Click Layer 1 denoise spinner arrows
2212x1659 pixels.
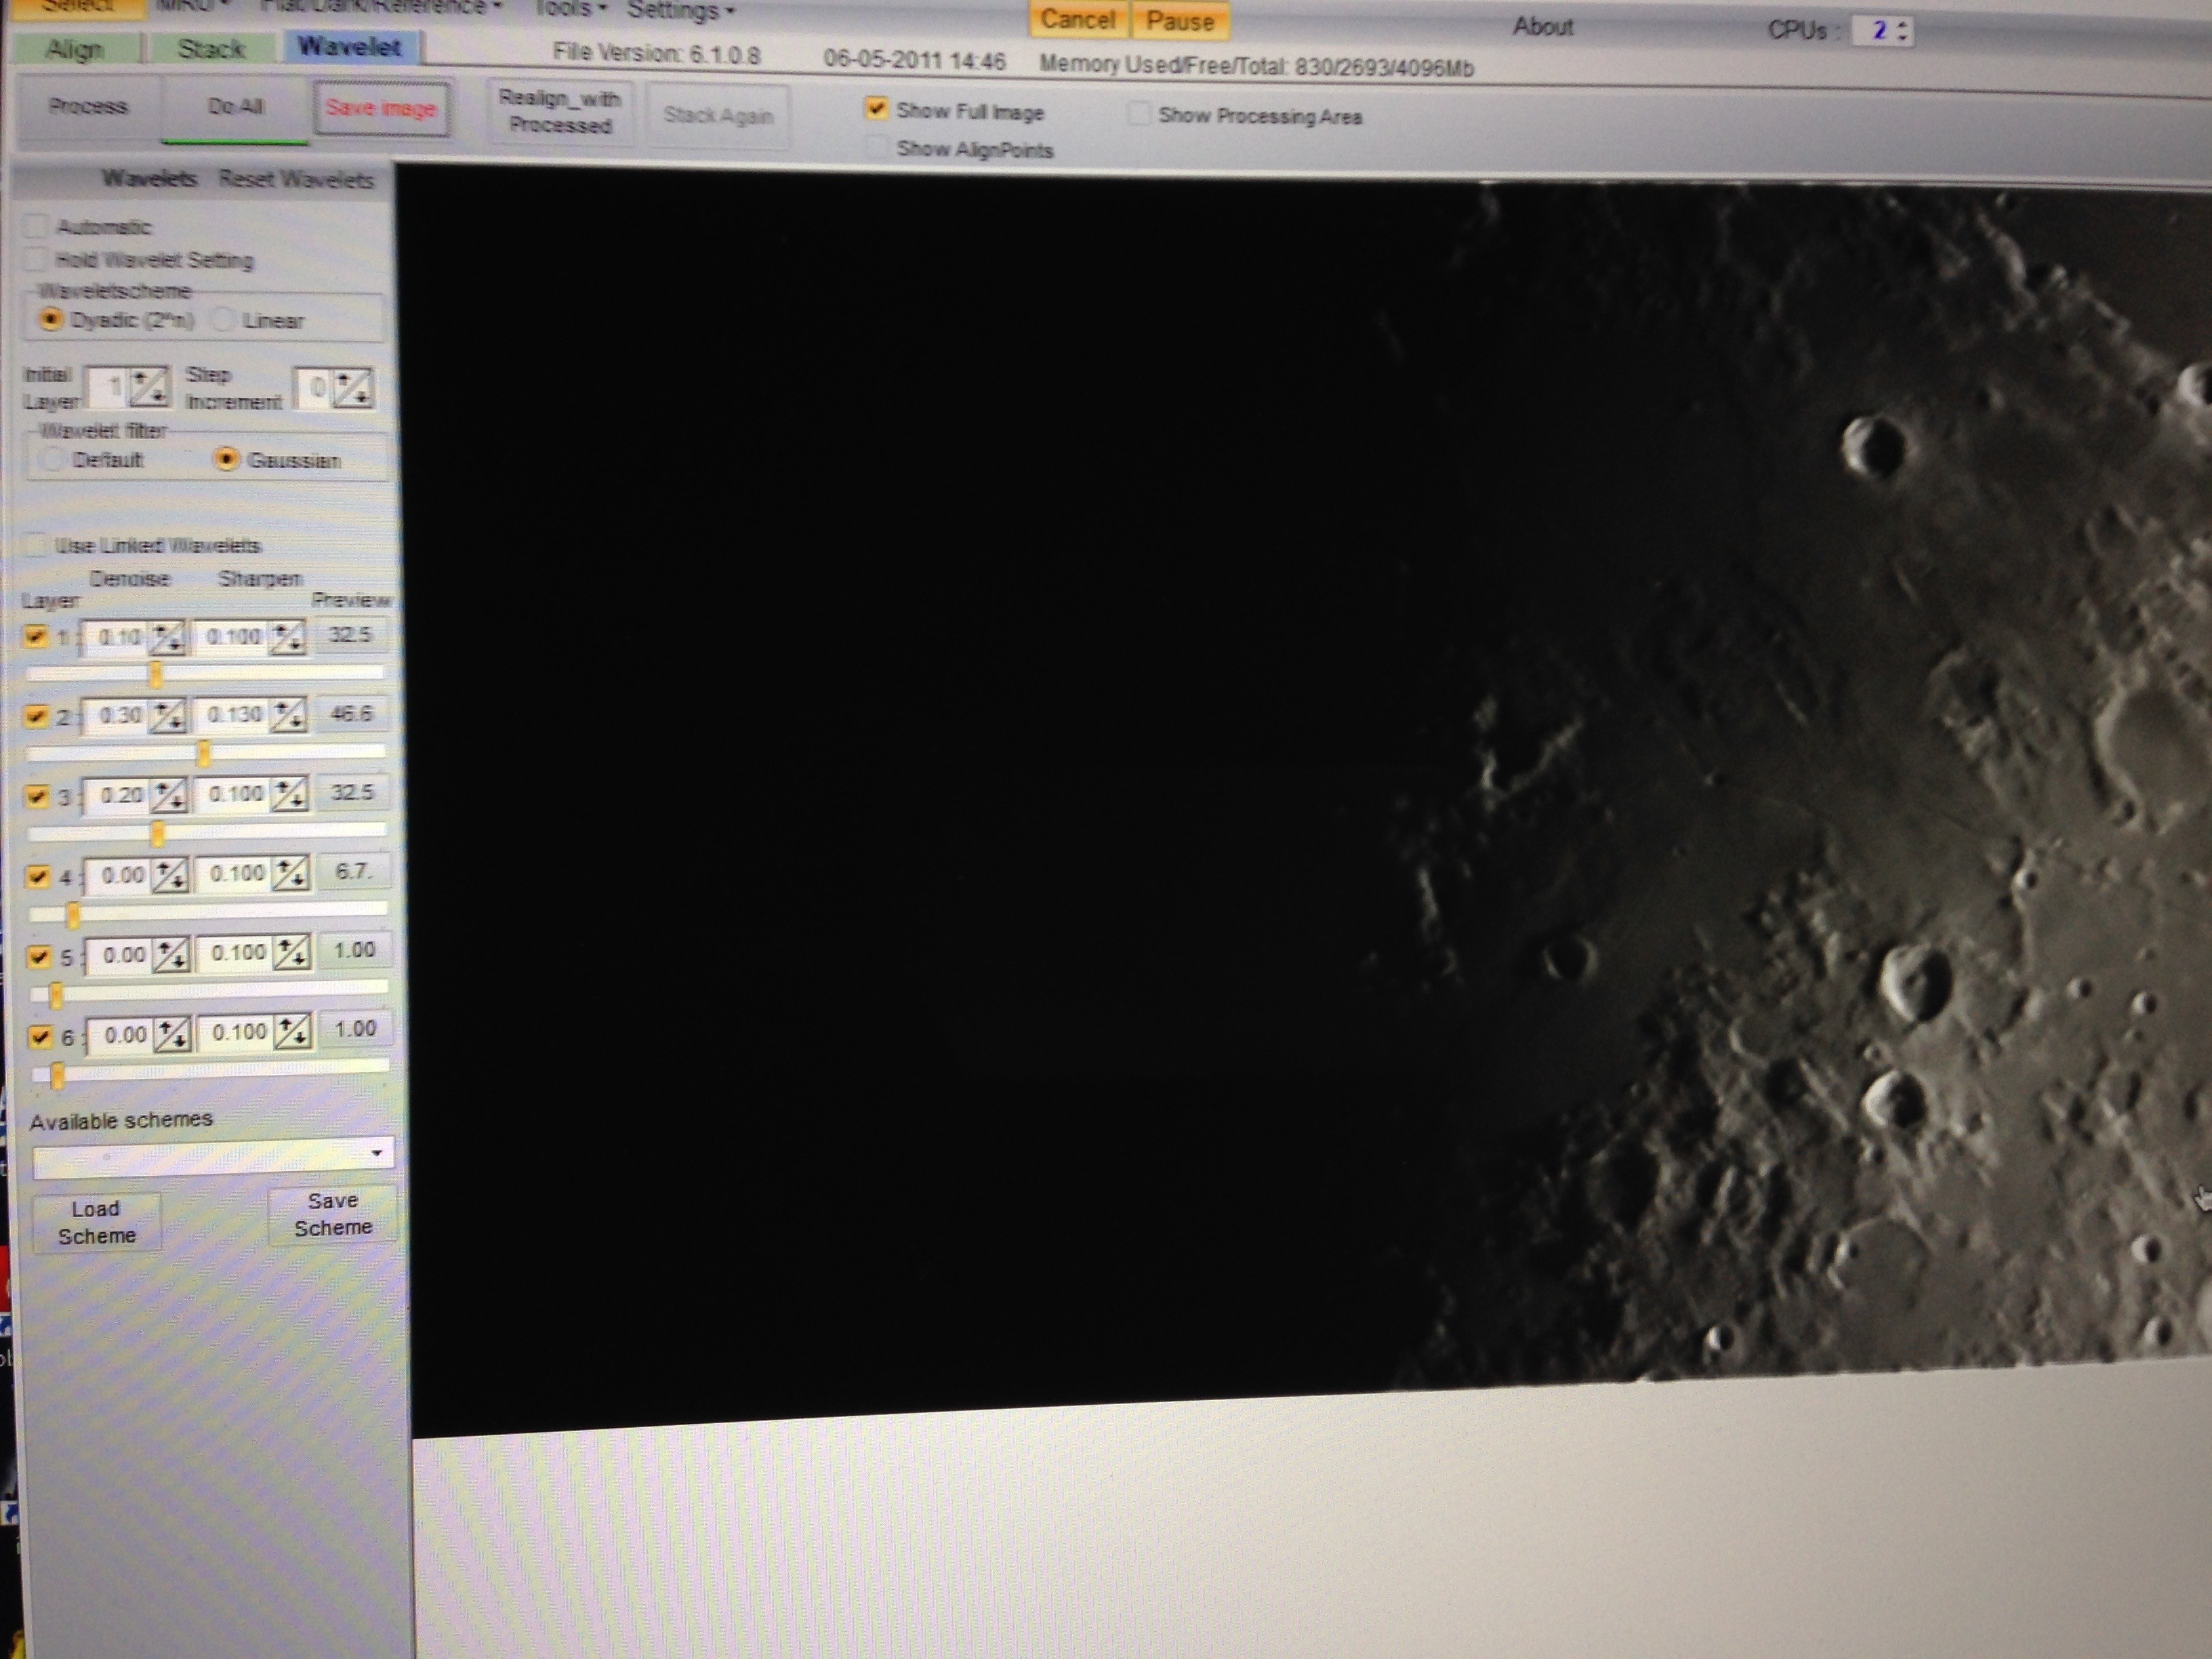[167, 637]
